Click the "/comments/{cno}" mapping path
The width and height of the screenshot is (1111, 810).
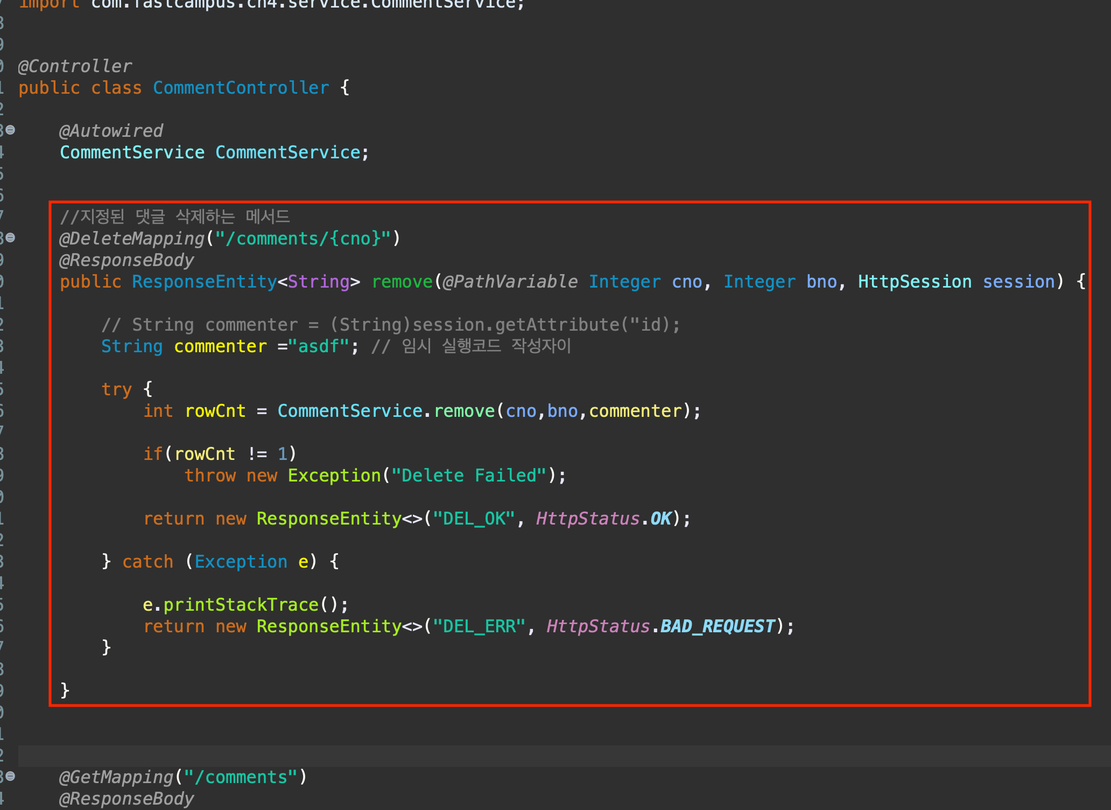coord(303,239)
